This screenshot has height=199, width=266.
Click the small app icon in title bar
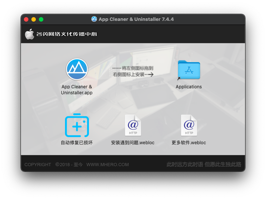pyautogui.click(x=94, y=19)
